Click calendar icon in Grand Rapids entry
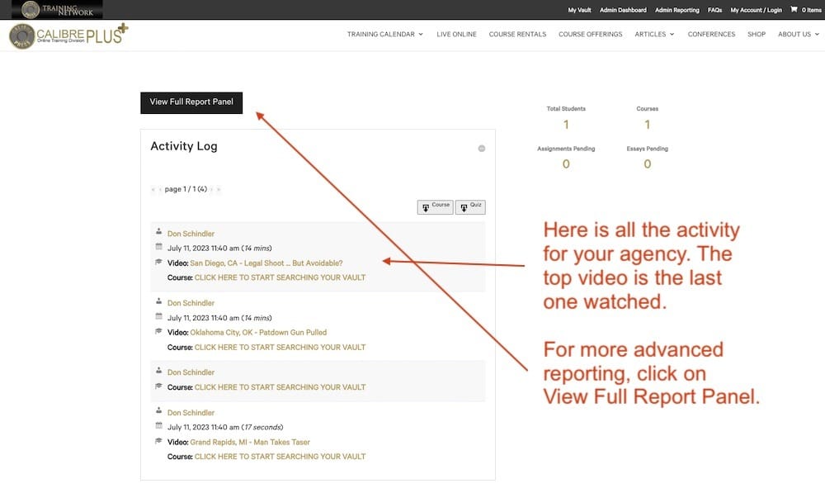 (x=158, y=425)
